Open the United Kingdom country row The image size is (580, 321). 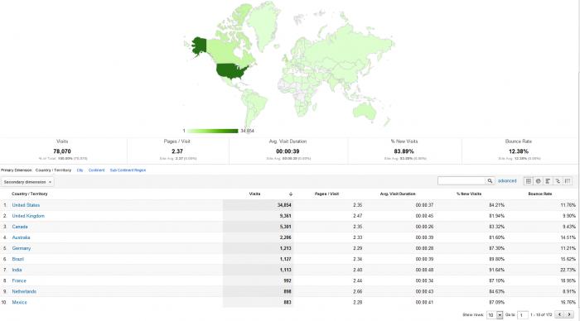tap(28, 216)
